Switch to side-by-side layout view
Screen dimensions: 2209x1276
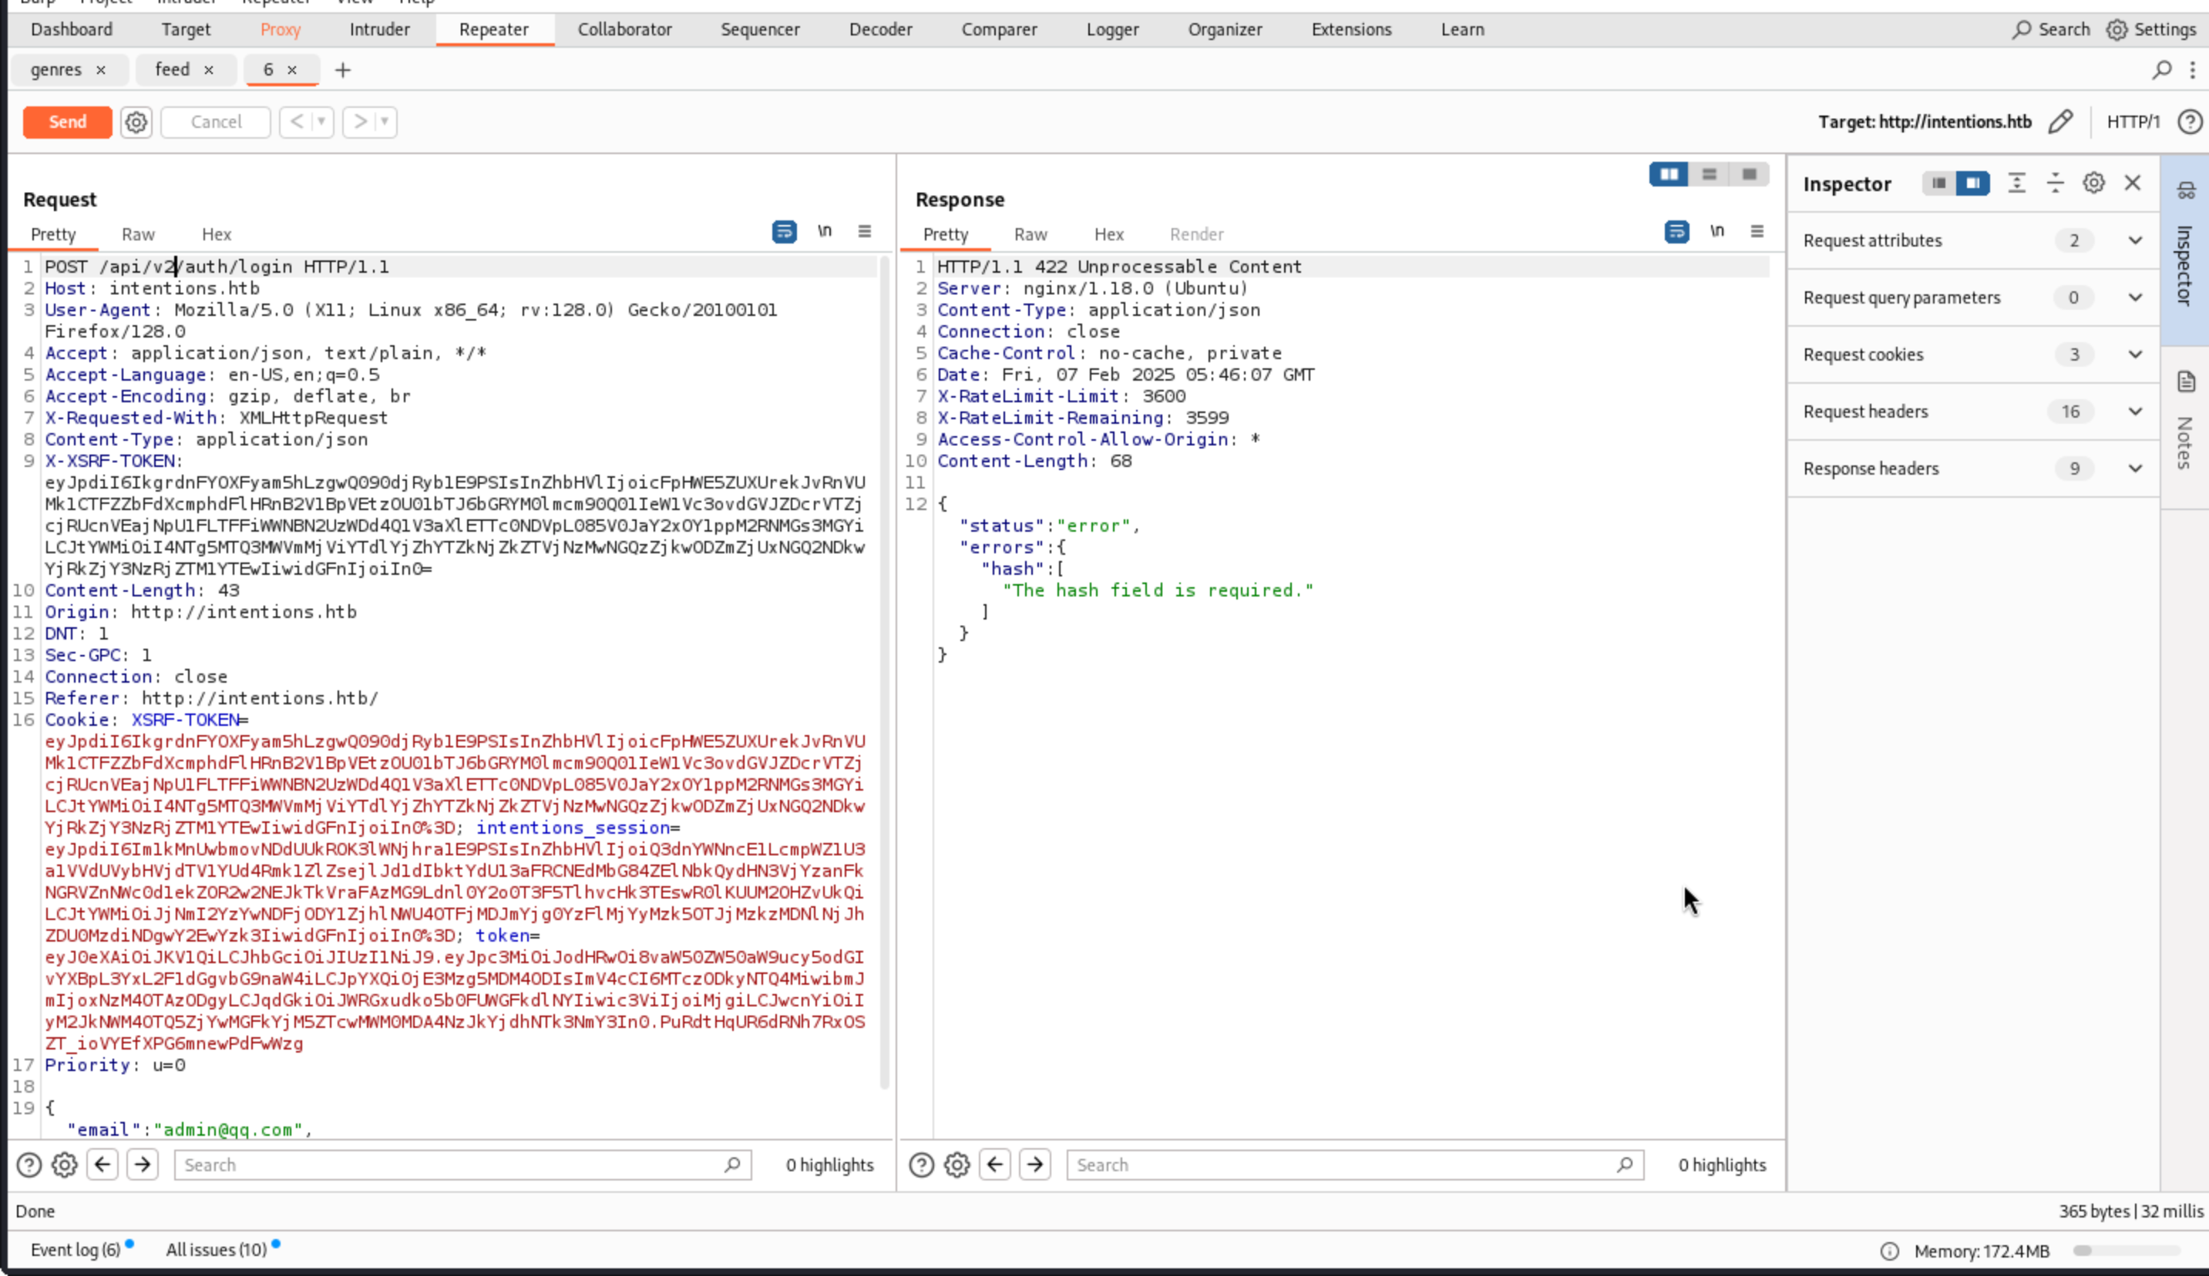[x=1668, y=174]
